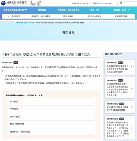Select 教職員採用情報 submenu item
The width and height of the screenshot is (137, 141).
point(121,16)
